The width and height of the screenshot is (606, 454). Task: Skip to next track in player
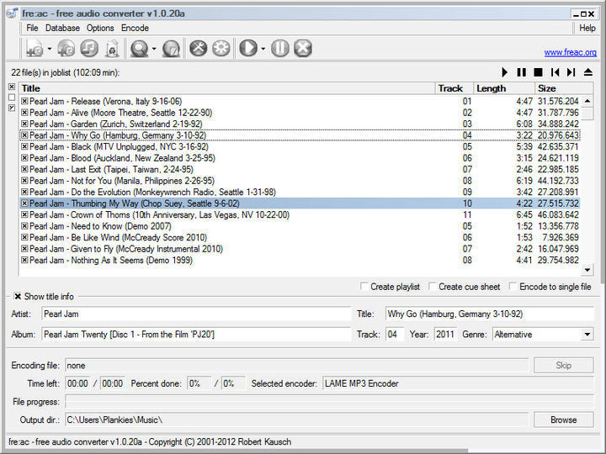click(571, 72)
